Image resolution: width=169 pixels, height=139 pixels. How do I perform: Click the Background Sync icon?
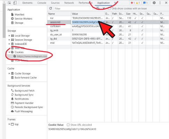pyautogui.click(x=12, y=95)
